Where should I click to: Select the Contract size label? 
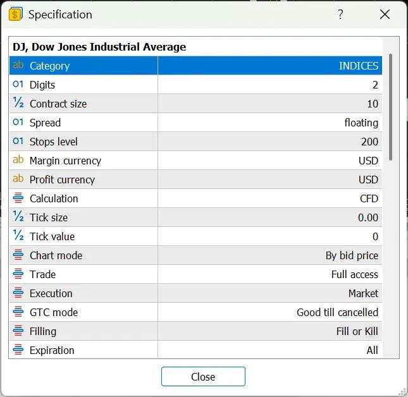click(x=58, y=104)
